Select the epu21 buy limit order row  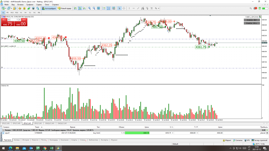point(135,133)
